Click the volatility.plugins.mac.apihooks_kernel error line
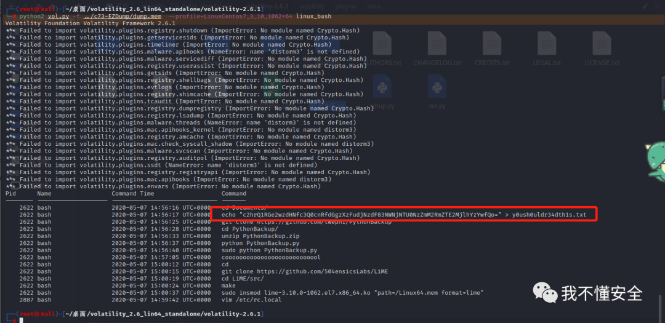Image resolution: width=665 pixels, height=323 pixels. point(181,129)
